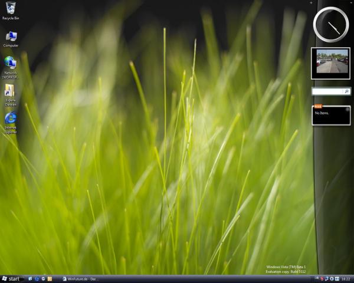Viewport: 354px width, 283px height.
Task: Click the taskbar clock showing 16:22
Action: tap(346, 279)
